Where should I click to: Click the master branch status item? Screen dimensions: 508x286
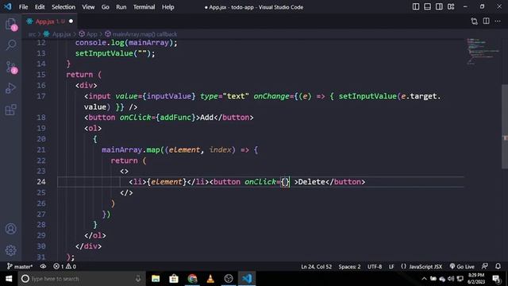tap(20, 267)
